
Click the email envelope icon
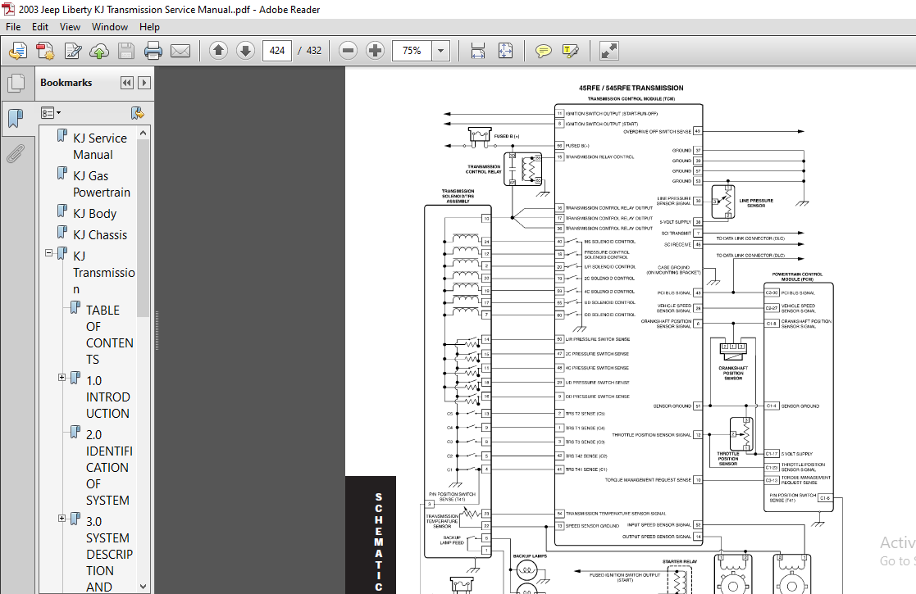coord(180,51)
